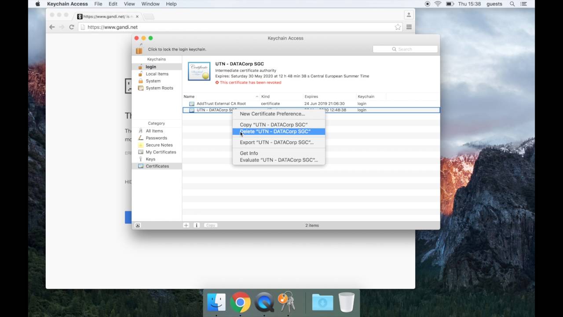The image size is (563, 317).
Task: Sort by the Kind column header
Action: click(x=281, y=96)
